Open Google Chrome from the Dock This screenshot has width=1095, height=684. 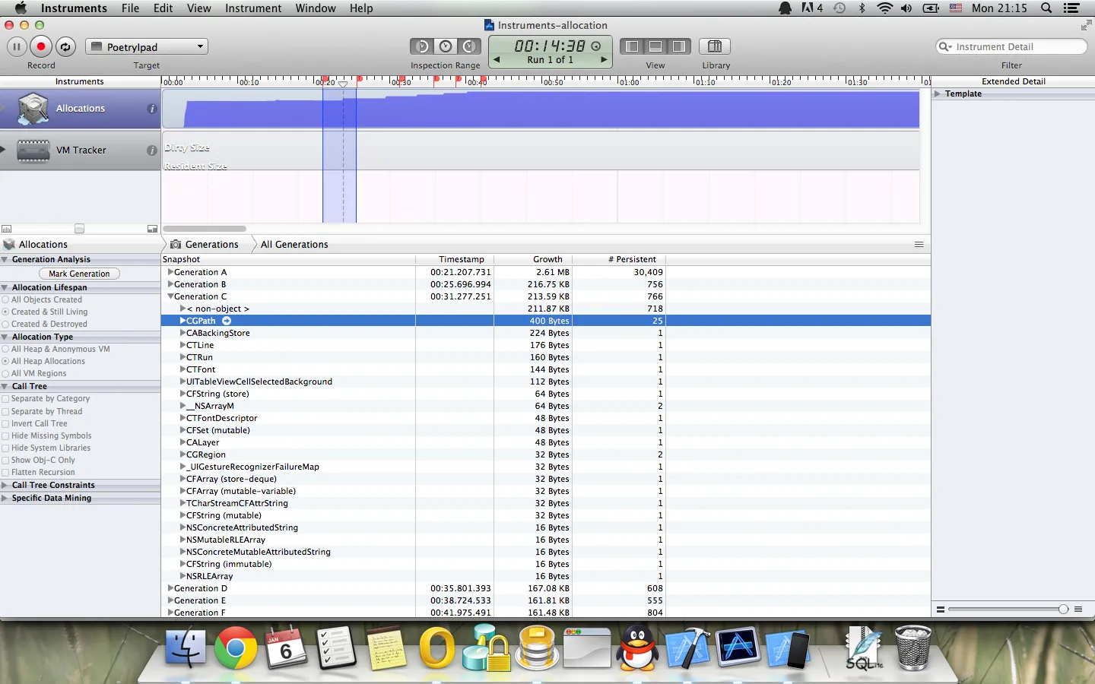(236, 648)
